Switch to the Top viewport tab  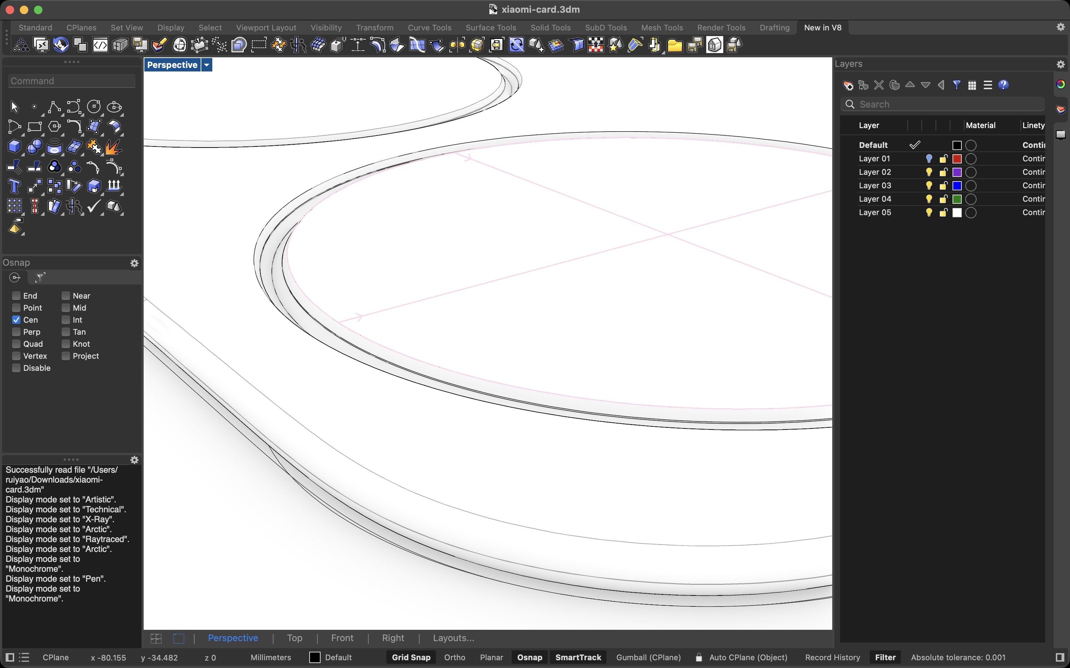(x=294, y=638)
